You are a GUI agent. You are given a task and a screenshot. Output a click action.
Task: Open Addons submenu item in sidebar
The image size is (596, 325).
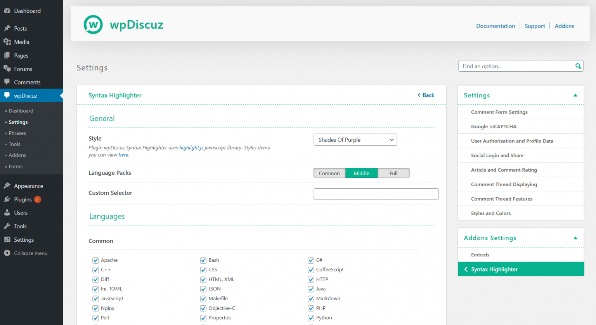pos(17,155)
